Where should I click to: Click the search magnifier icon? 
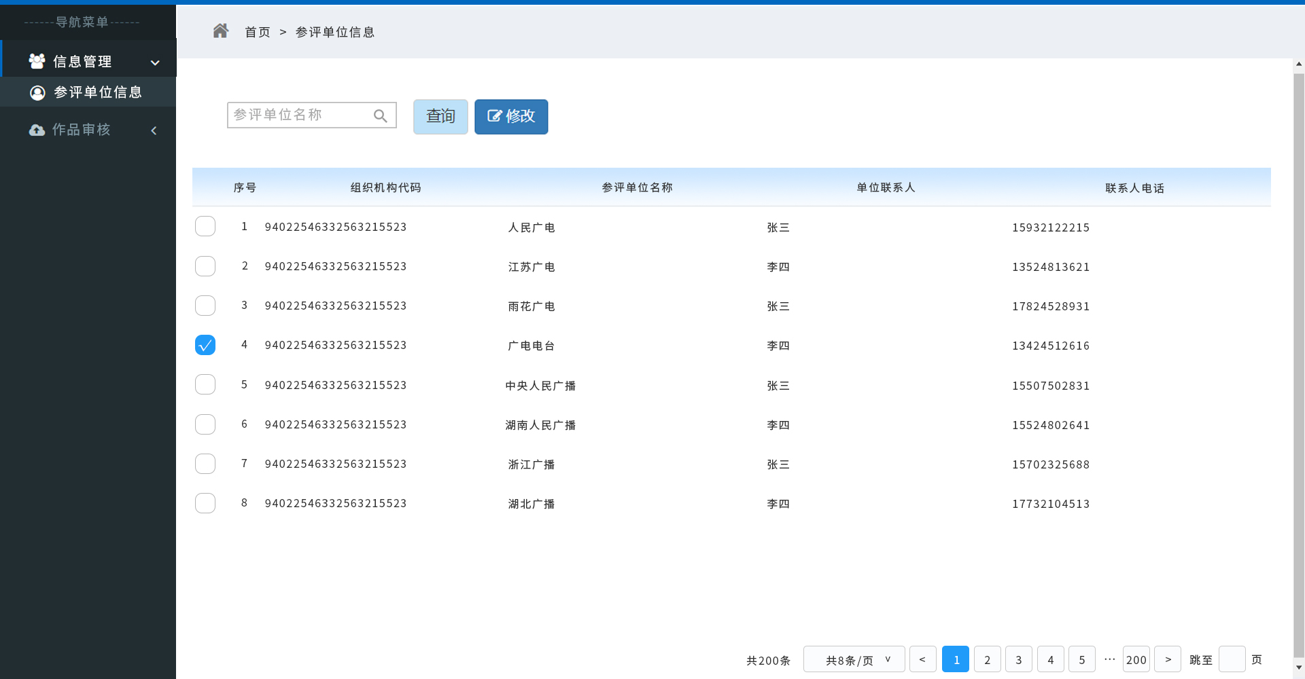(381, 116)
